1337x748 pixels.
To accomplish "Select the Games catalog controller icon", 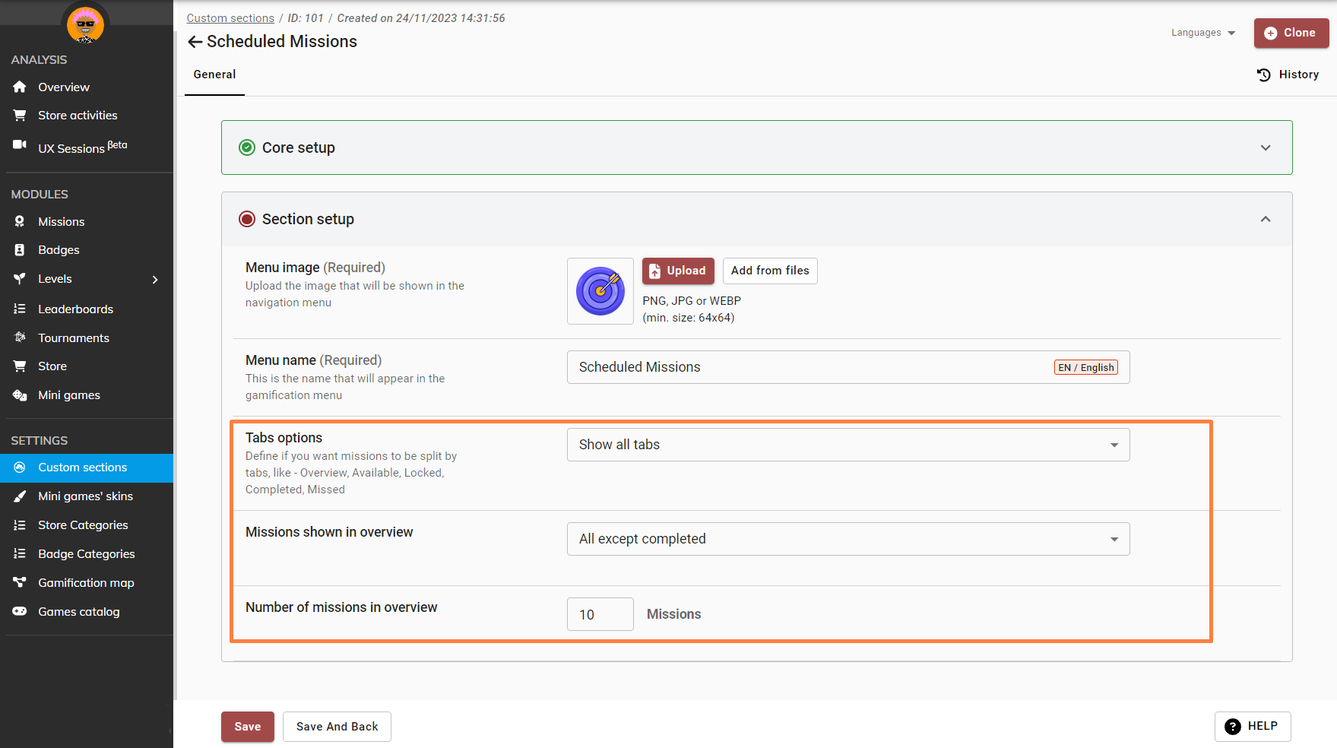I will pos(20,612).
